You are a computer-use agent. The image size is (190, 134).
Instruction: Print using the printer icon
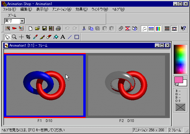coord(58,29)
